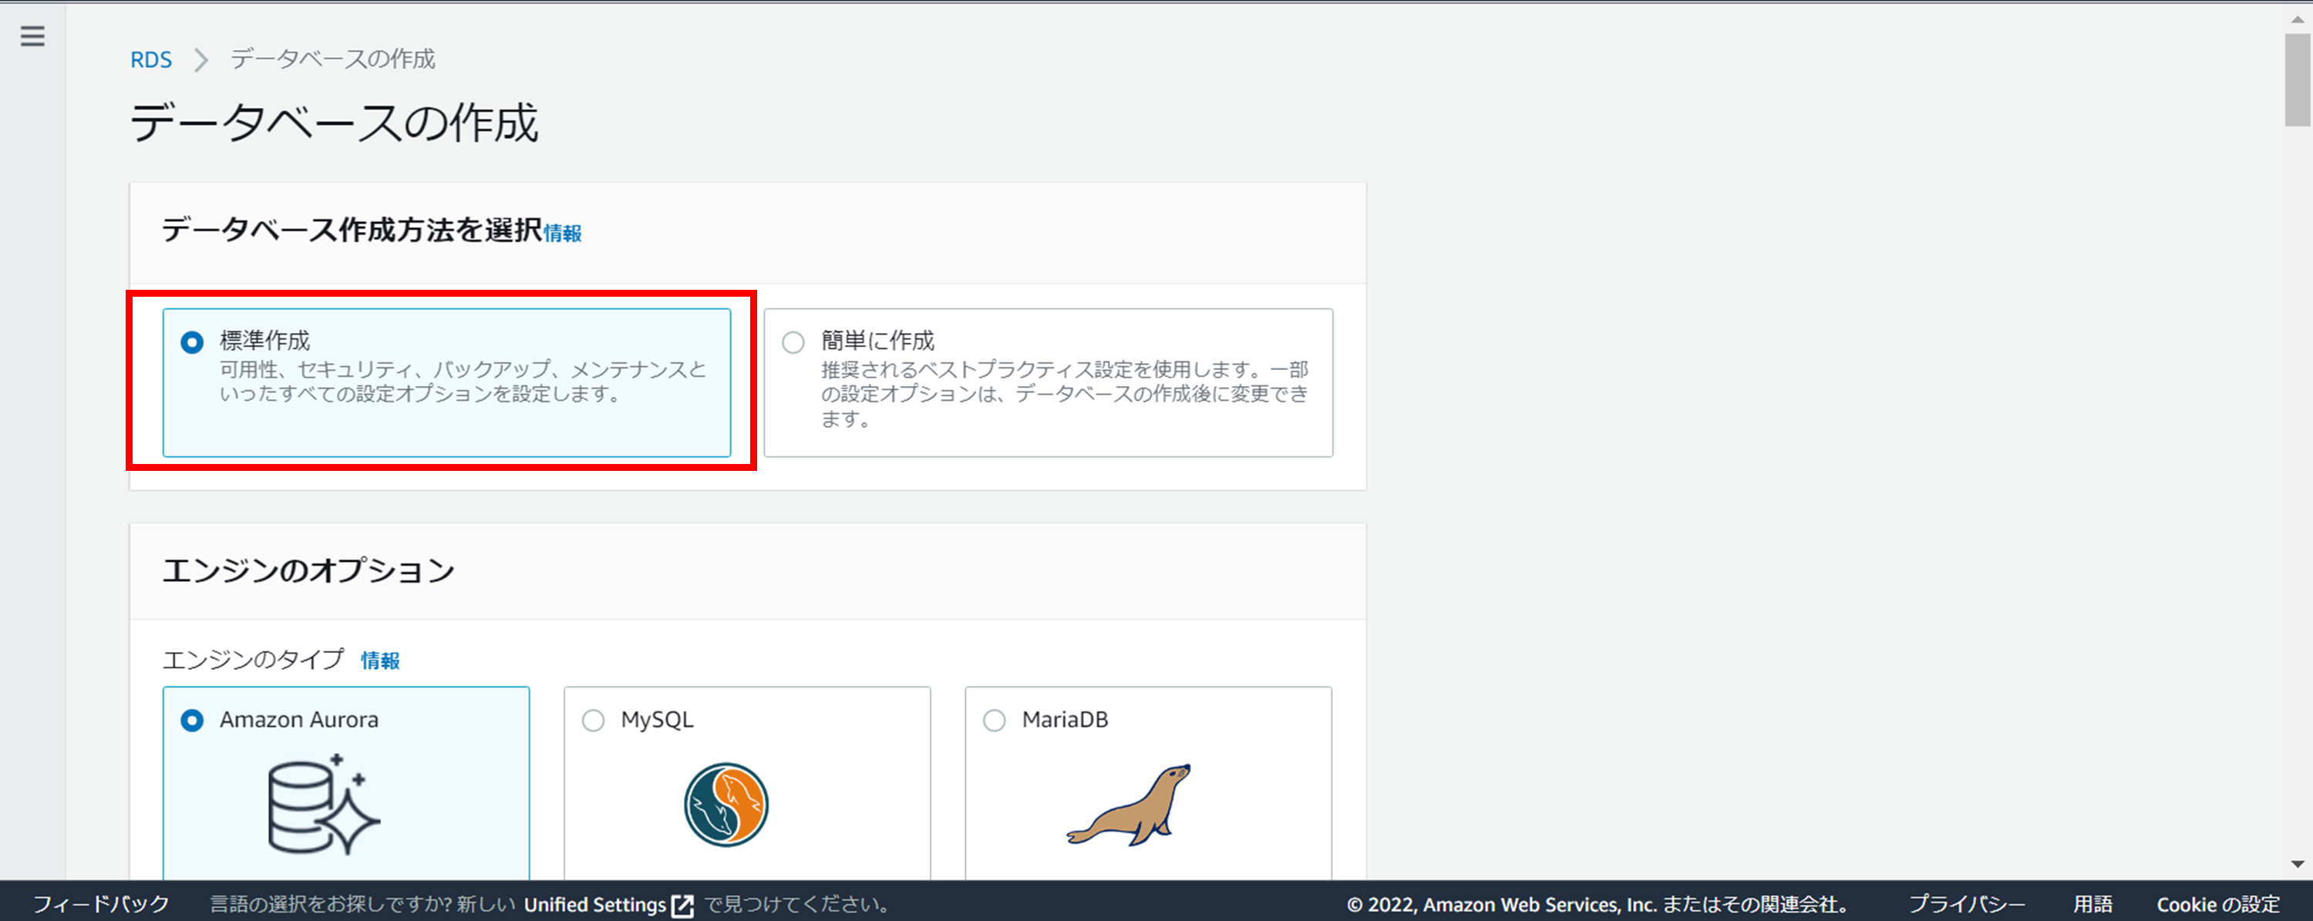Screen dimensions: 2313x921
Task: Click the Amazon Aurora database icon
Action: click(x=323, y=805)
